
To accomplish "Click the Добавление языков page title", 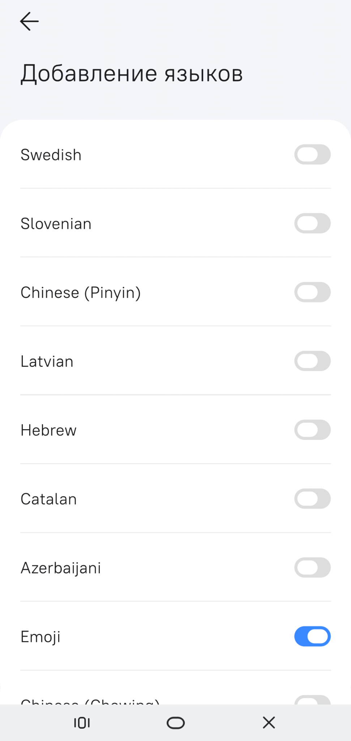I will pos(132,73).
